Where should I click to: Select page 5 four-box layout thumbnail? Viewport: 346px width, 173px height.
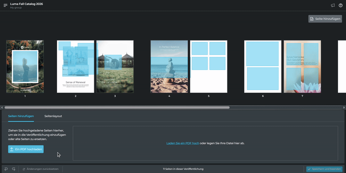click(x=209, y=66)
